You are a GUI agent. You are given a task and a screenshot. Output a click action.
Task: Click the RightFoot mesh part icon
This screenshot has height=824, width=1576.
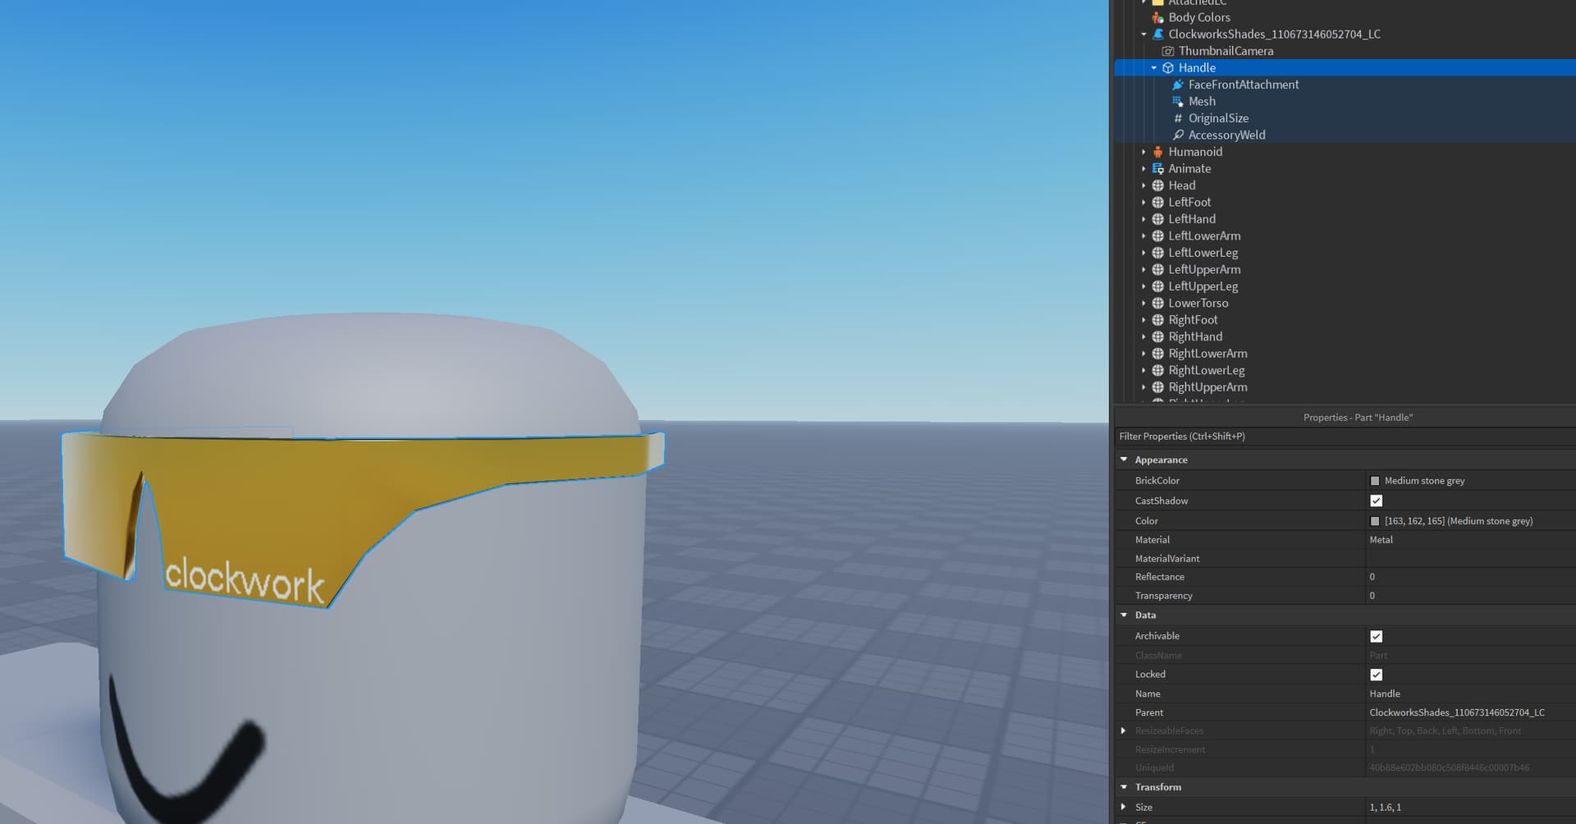pos(1157,320)
